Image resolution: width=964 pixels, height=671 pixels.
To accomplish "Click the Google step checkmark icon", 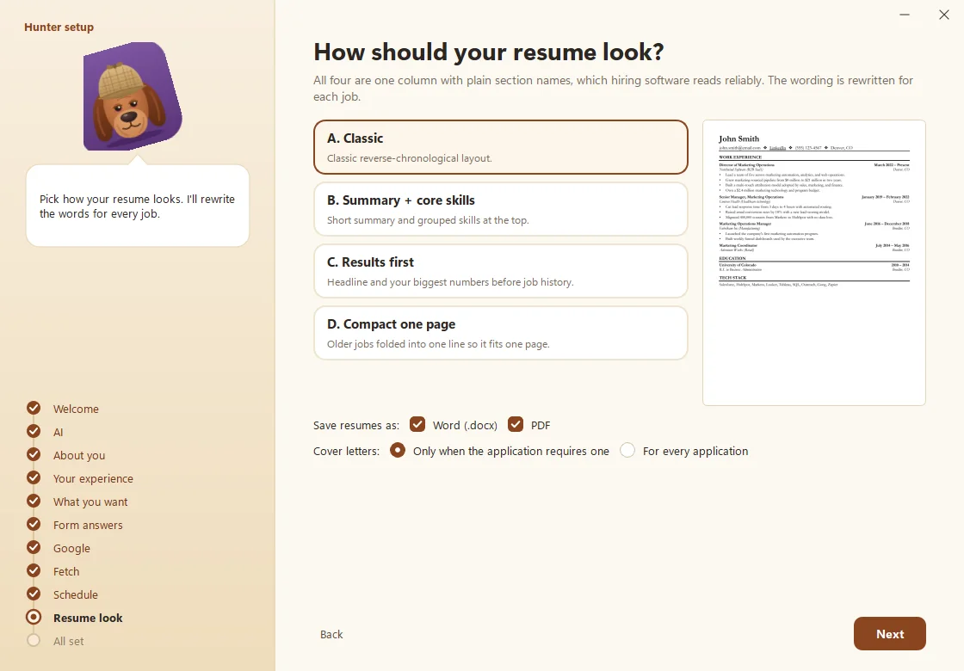I will point(34,547).
